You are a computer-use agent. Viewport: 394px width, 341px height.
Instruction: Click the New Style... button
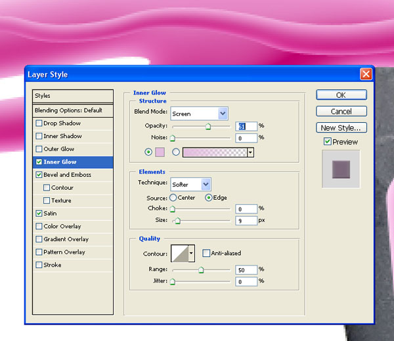[x=341, y=127]
